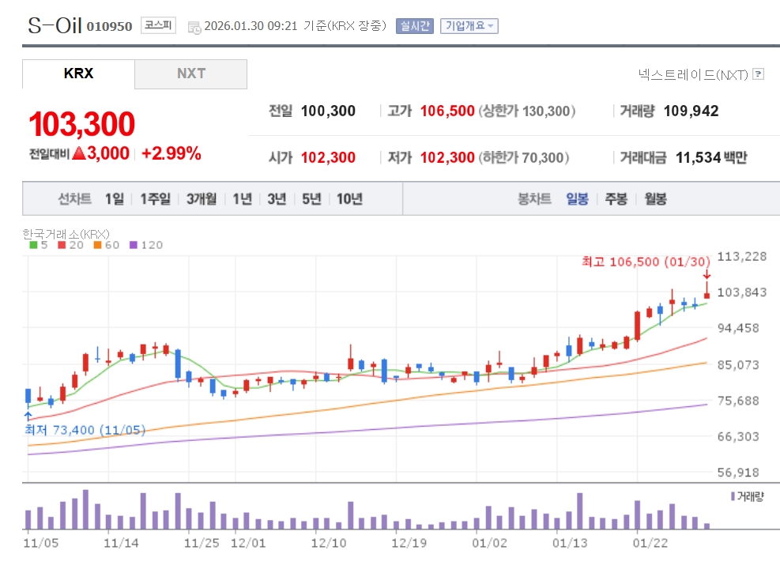Click the 2026.01.30 09:21 timestamp text
The width and height of the screenshot is (780, 569).
(251, 26)
